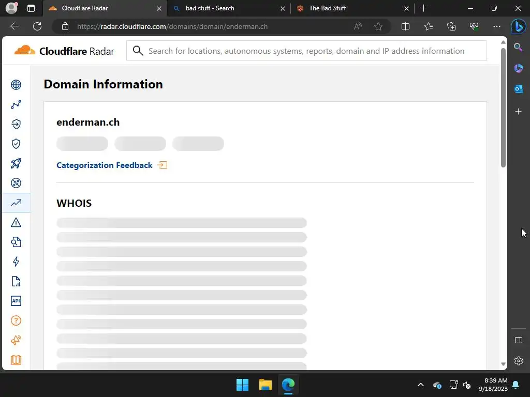The width and height of the screenshot is (530, 397).
Task: Open the orange question mark help icon
Action: point(16,320)
